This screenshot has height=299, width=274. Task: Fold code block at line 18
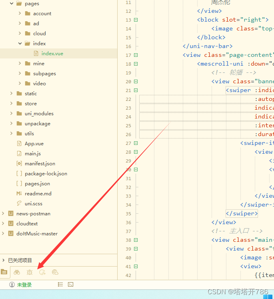click(x=136, y=64)
